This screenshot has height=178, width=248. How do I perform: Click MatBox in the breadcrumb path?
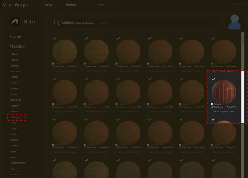68,23
